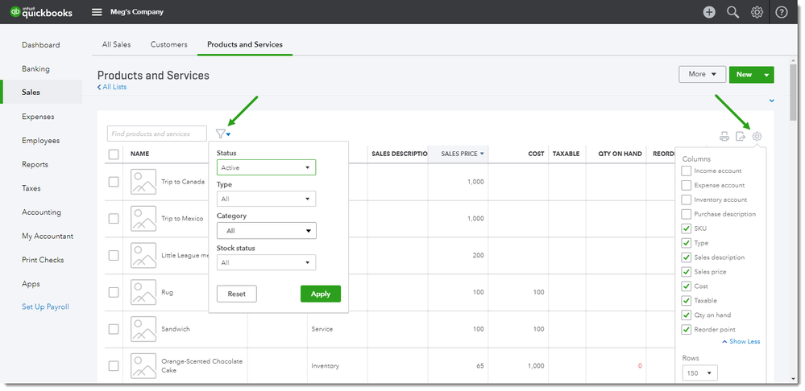Switch to the Customers tab
The image size is (805, 391).
point(168,44)
